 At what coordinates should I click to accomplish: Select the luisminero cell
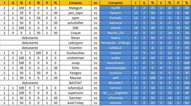coord(115,63)
